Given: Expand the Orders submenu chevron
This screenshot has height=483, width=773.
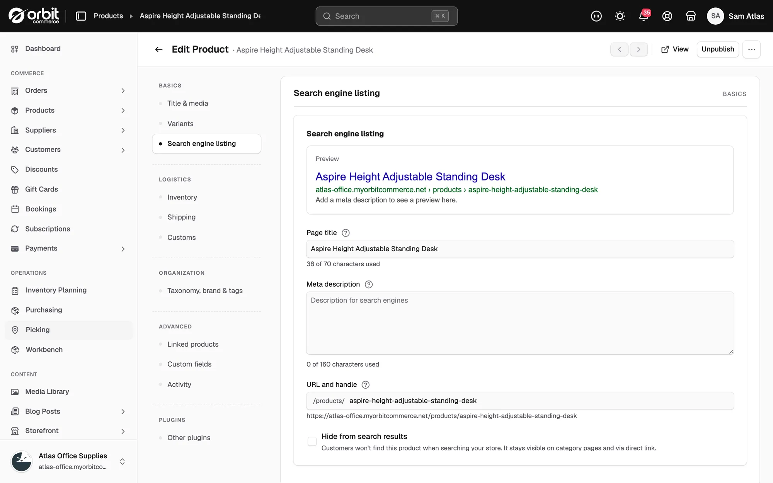Looking at the screenshot, I should tap(123, 91).
